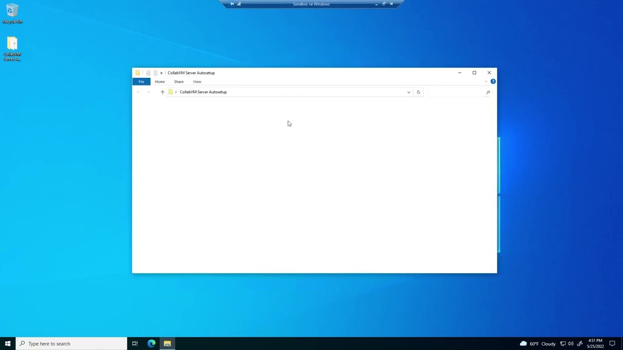The image size is (623, 350).
Task: Click the New Folder quick access icon
Action: pyautogui.click(x=155, y=73)
